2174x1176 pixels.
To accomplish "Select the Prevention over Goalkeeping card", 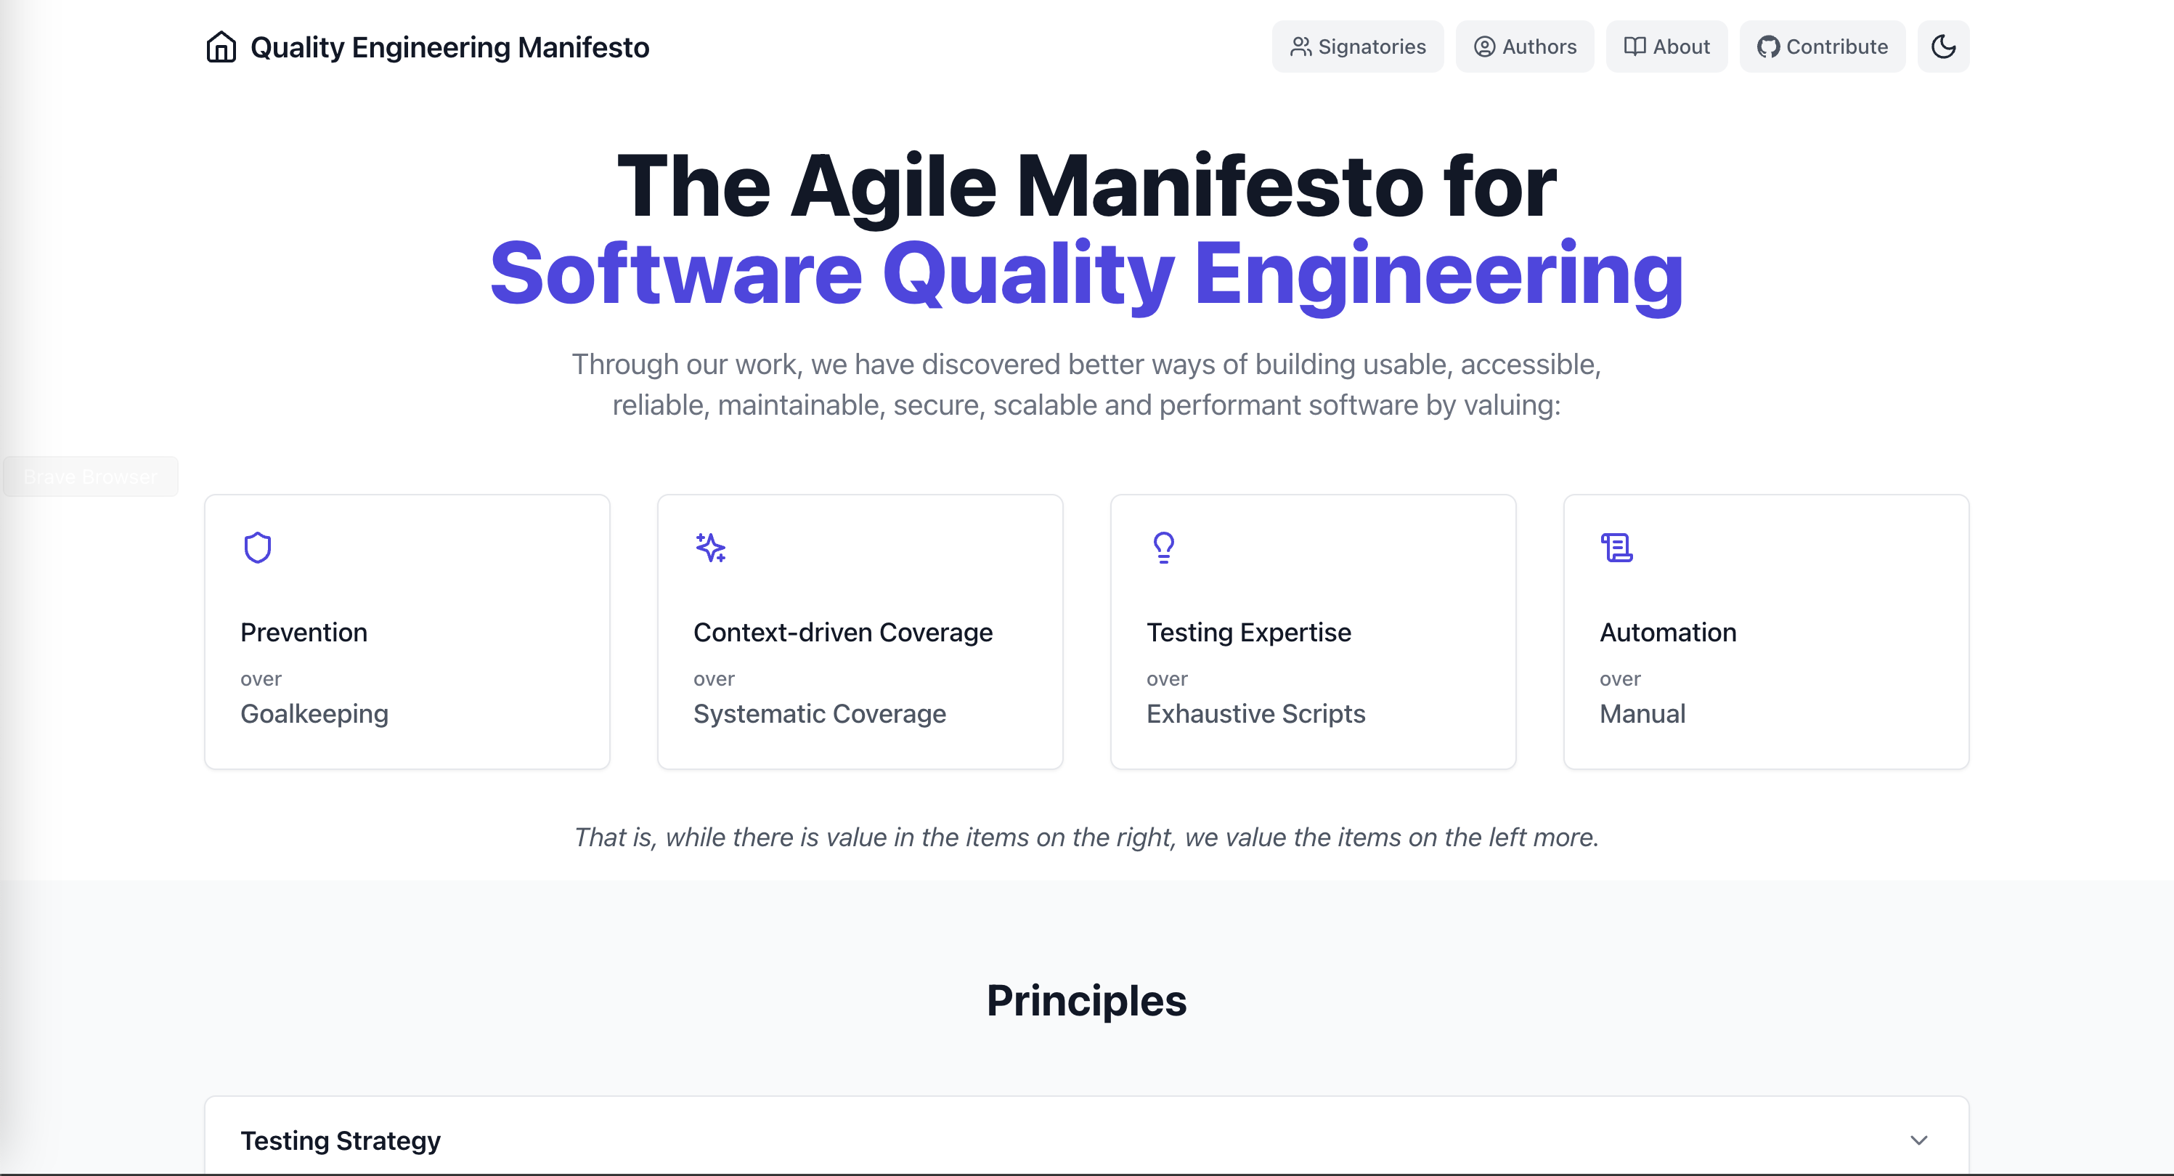I will [x=407, y=631].
